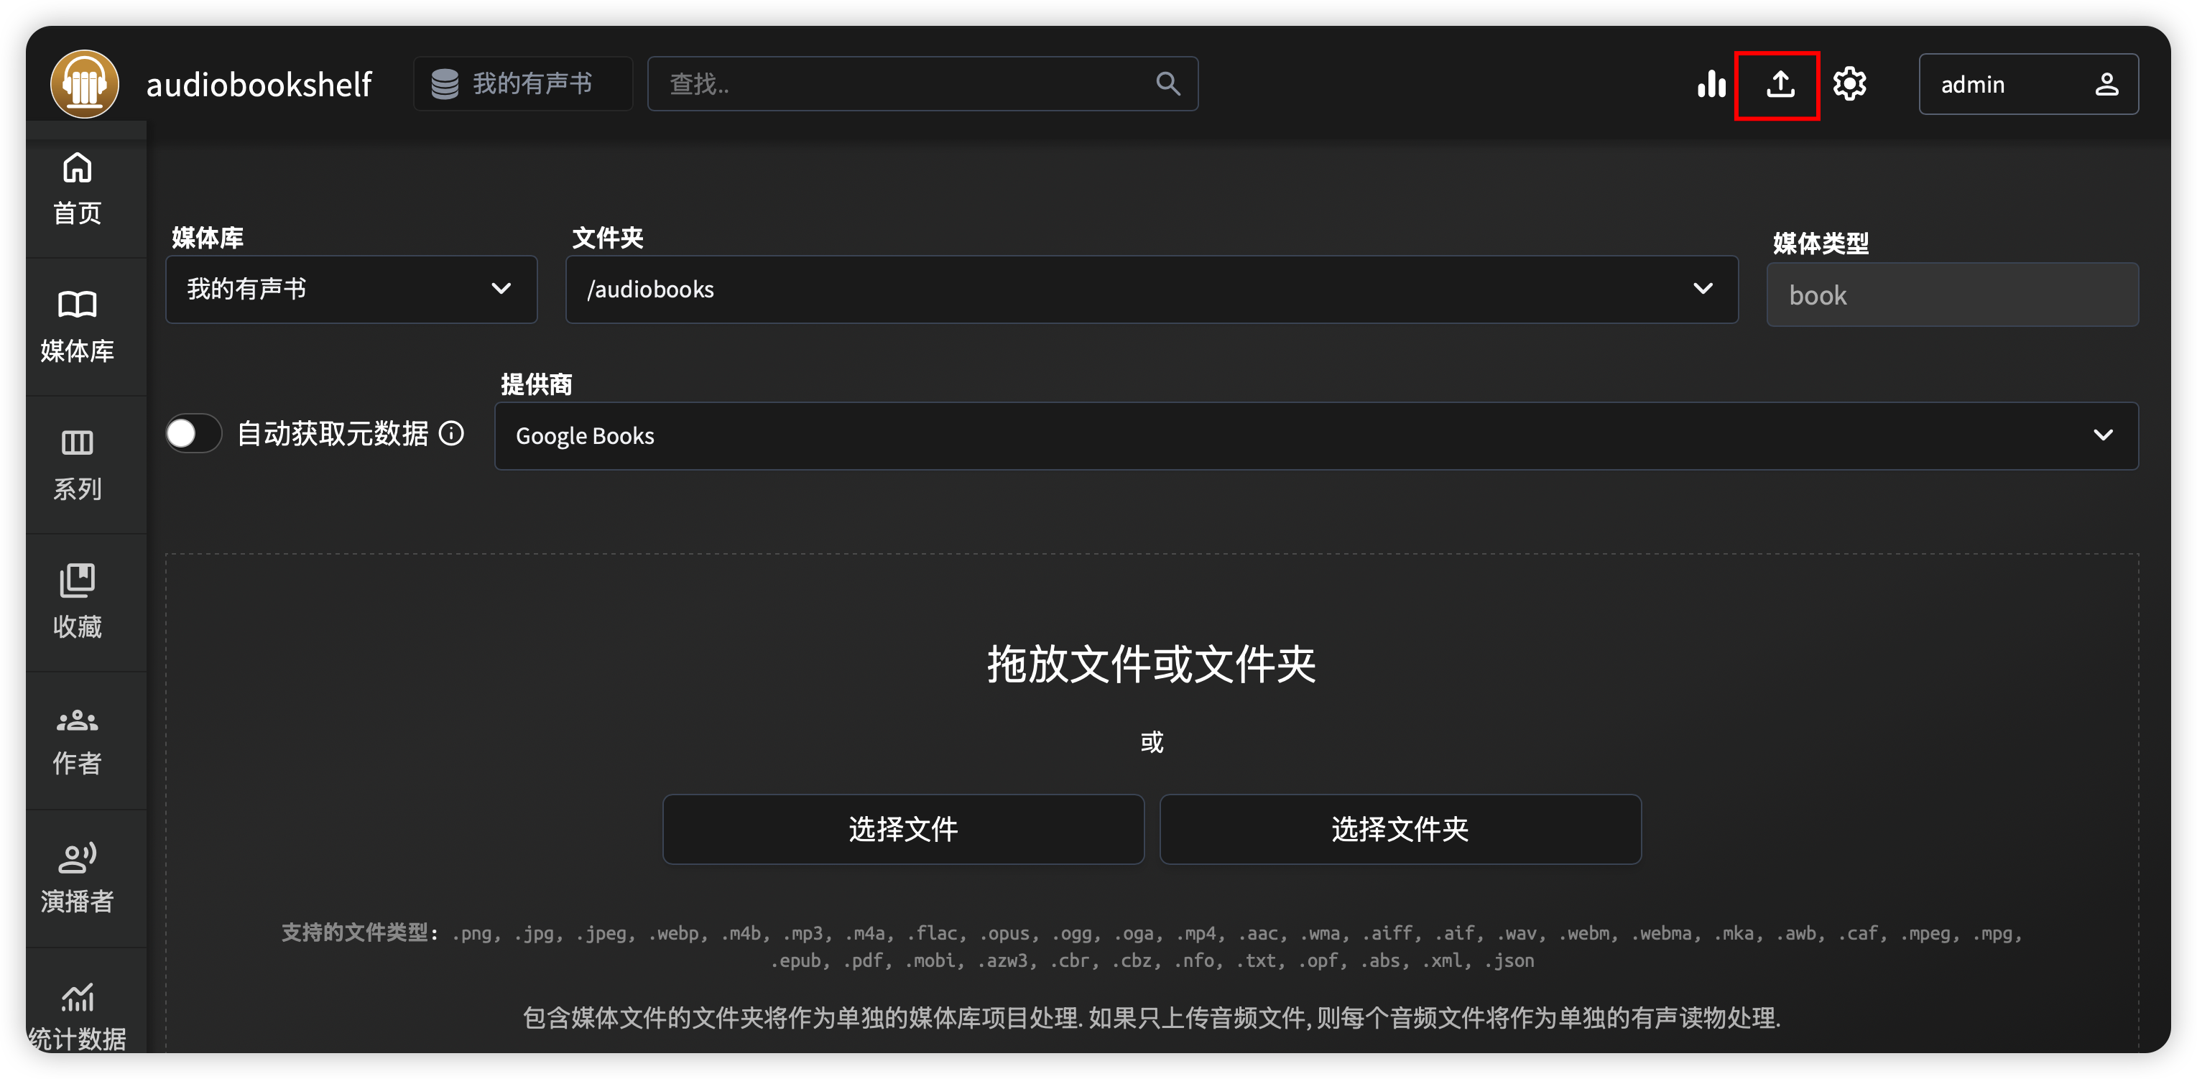Open 系列 series sidebar icon

click(x=78, y=464)
